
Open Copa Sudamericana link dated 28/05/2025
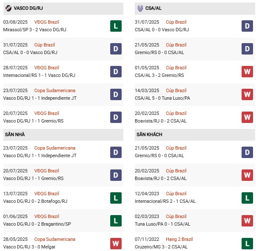[x=56, y=239]
